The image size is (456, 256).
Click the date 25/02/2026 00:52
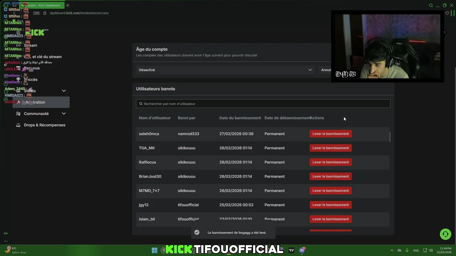click(237, 205)
